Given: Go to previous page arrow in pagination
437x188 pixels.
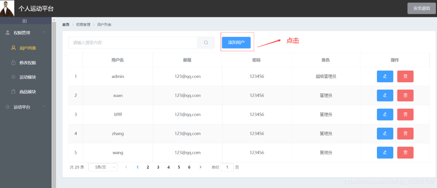Looking at the screenshot, I should point(126,167).
